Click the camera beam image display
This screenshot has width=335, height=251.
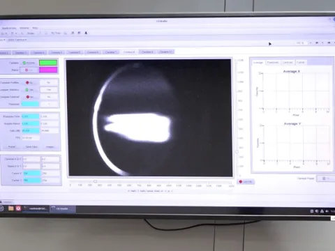[x=149, y=118]
